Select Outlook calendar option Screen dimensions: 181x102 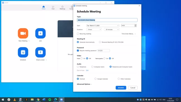pos(78,79)
